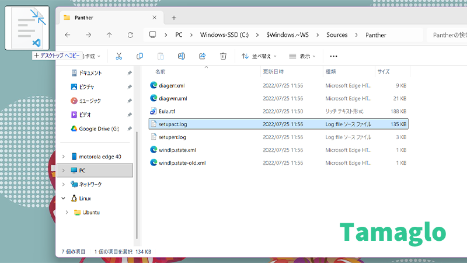
Task: Click the Cut scissors icon
Action: coord(119,56)
